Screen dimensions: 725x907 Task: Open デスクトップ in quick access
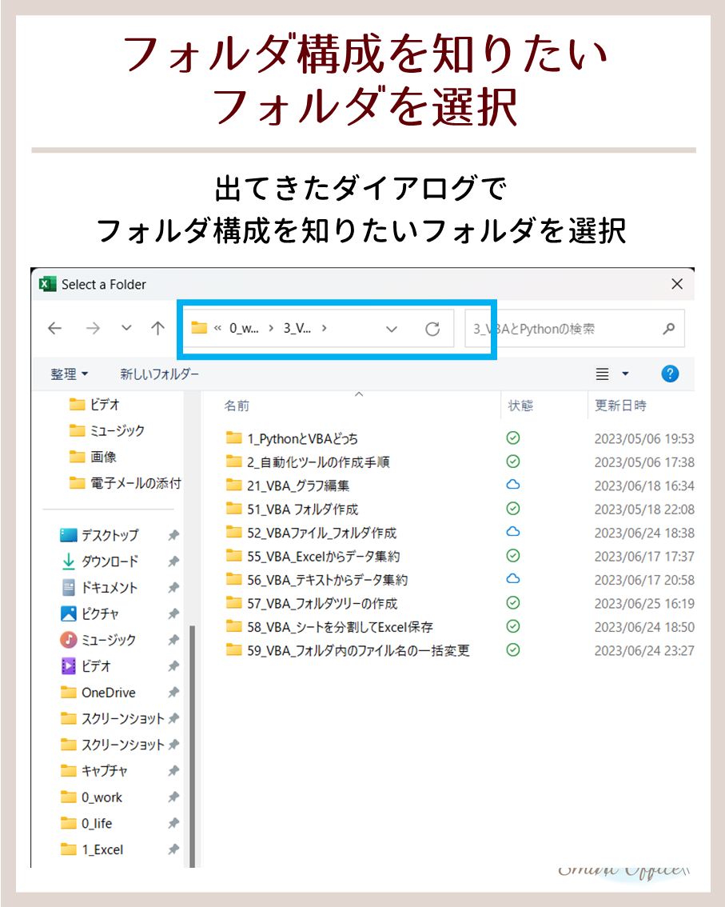click(x=99, y=535)
